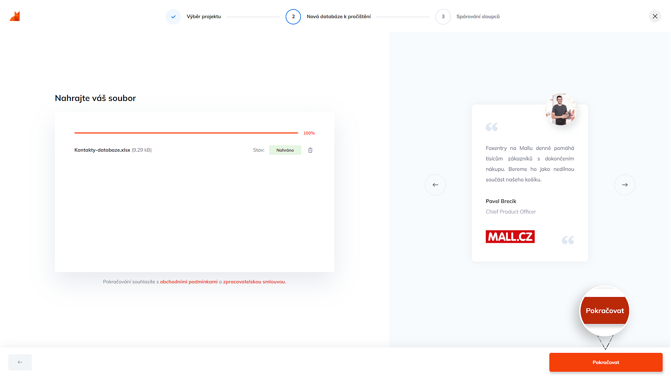The height and width of the screenshot is (377, 671).
Task: Click step 2 number circle
Action: [x=293, y=17]
